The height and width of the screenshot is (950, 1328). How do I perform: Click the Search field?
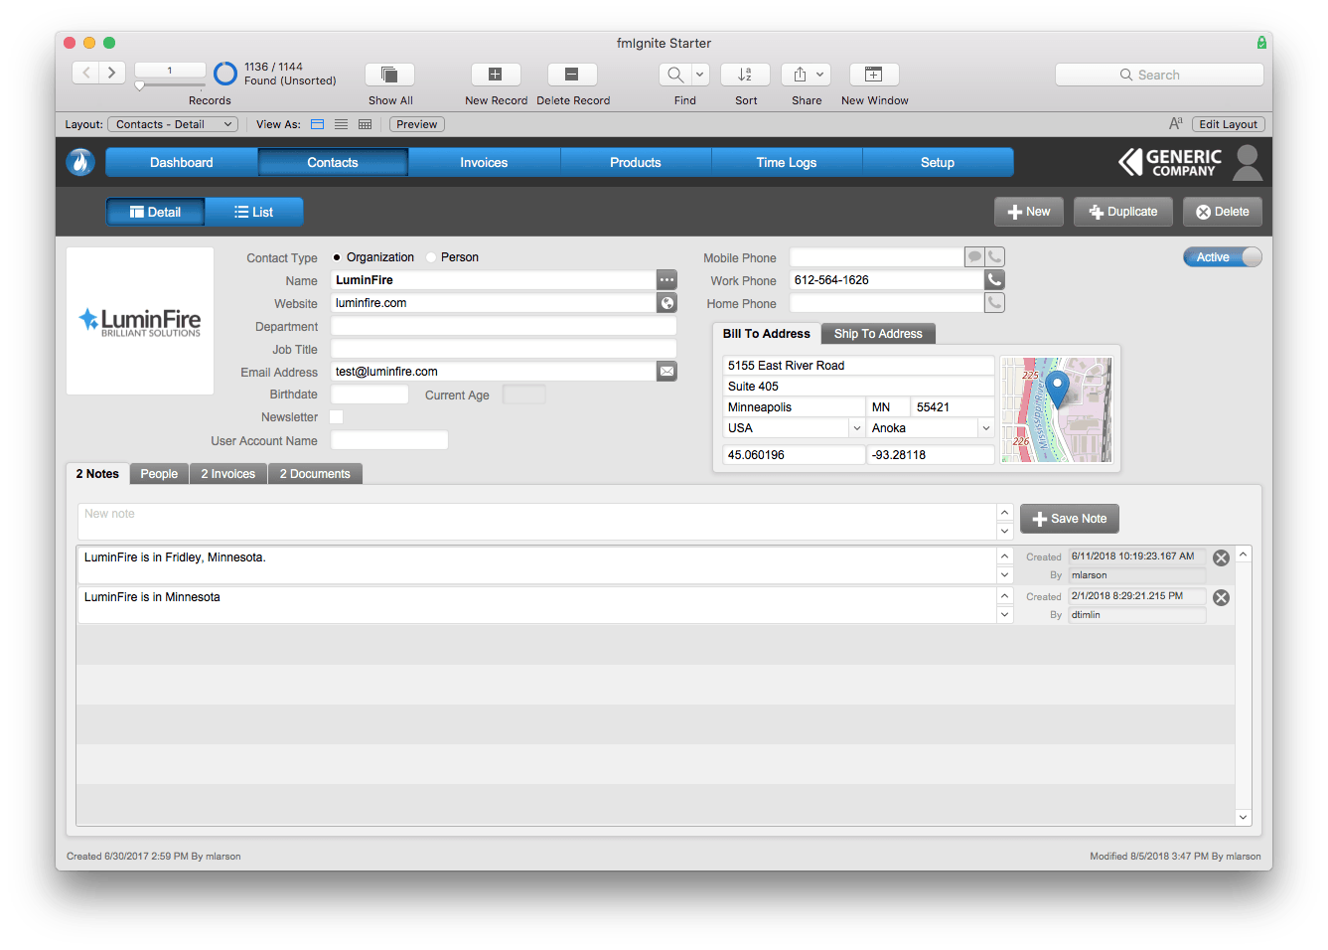coord(1159,75)
